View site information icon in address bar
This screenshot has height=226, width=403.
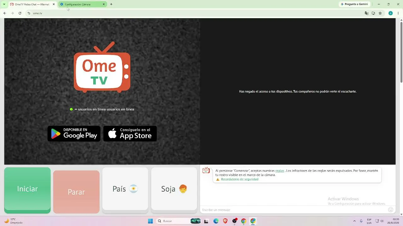click(29, 13)
